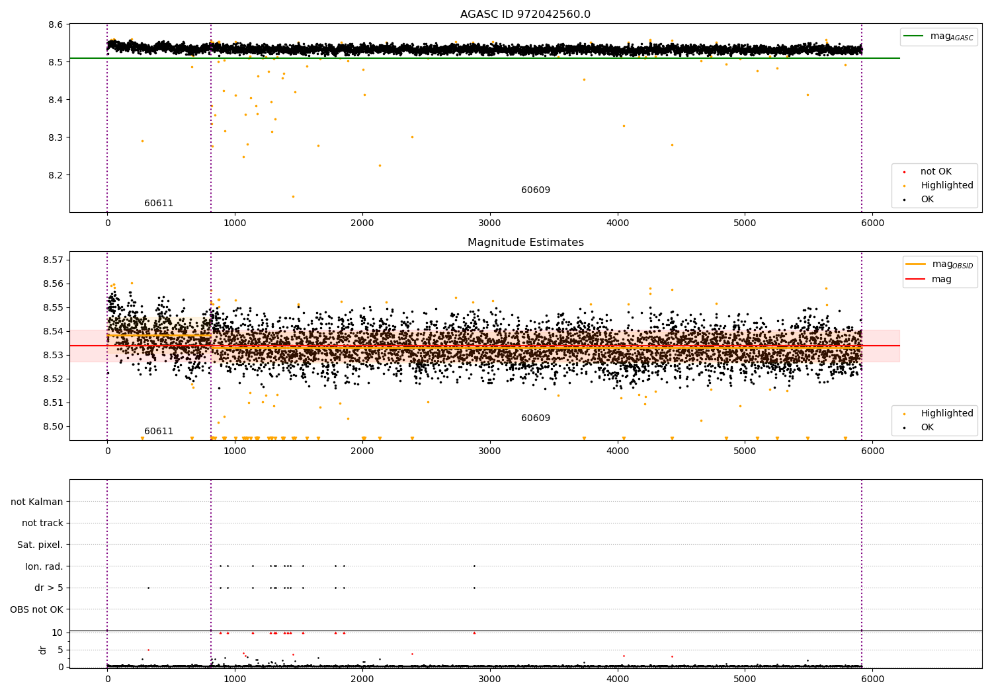This screenshot has height=694, width=992.
Task: Click the 8.51 y-axis tick label
Action: (53, 403)
